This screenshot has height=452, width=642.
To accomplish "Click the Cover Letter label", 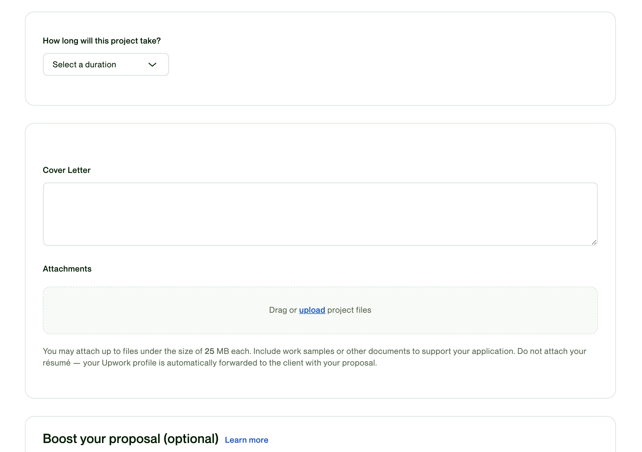I will coord(67,170).
